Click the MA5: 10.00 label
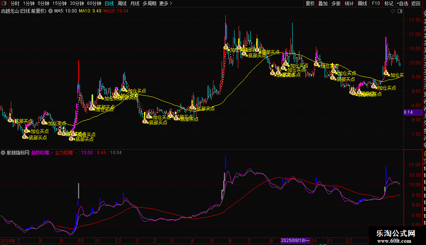The image size is (426, 245). [x=66, y=11]
